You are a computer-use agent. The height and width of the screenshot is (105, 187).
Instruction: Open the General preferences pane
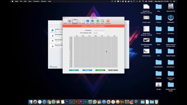coord(65,22)
